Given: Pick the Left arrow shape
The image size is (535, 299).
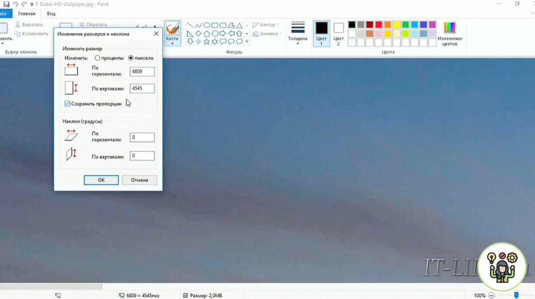Looking at the screenshot, I should pyautogui.click(x=231, y=34).
